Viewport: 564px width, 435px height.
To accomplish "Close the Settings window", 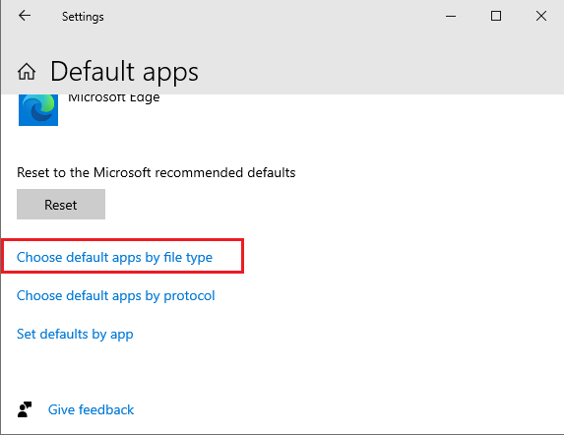I will click(541, 16).
